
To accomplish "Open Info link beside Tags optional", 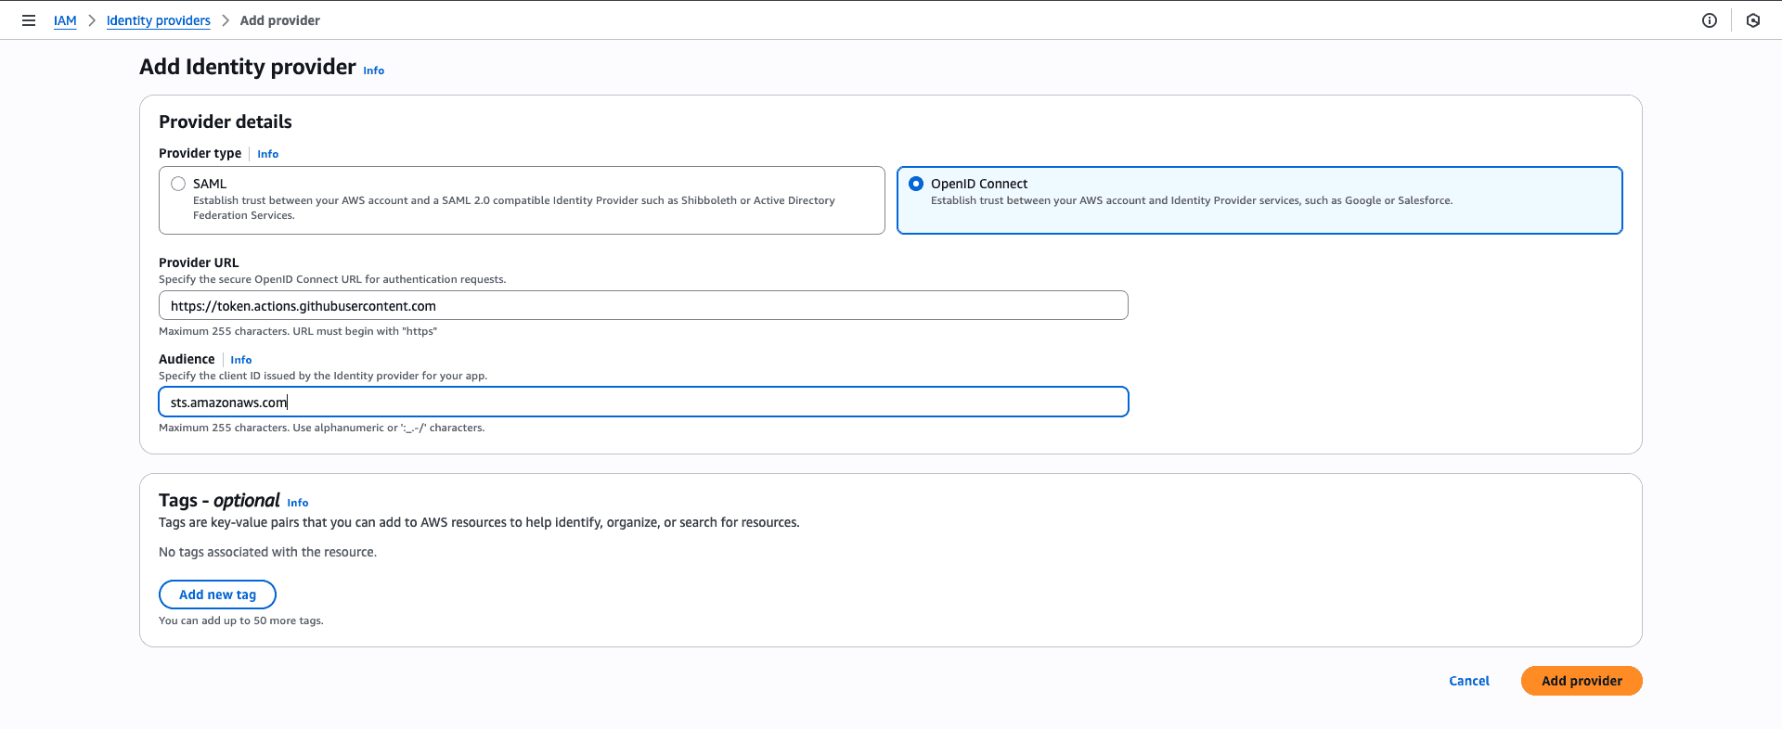I will (297, 503).
